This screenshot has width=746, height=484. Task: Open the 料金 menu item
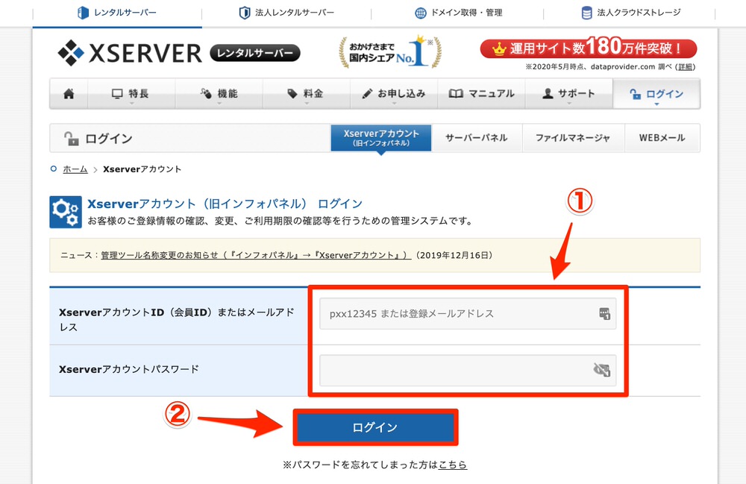pyautogui.click(x=307, y=94)
